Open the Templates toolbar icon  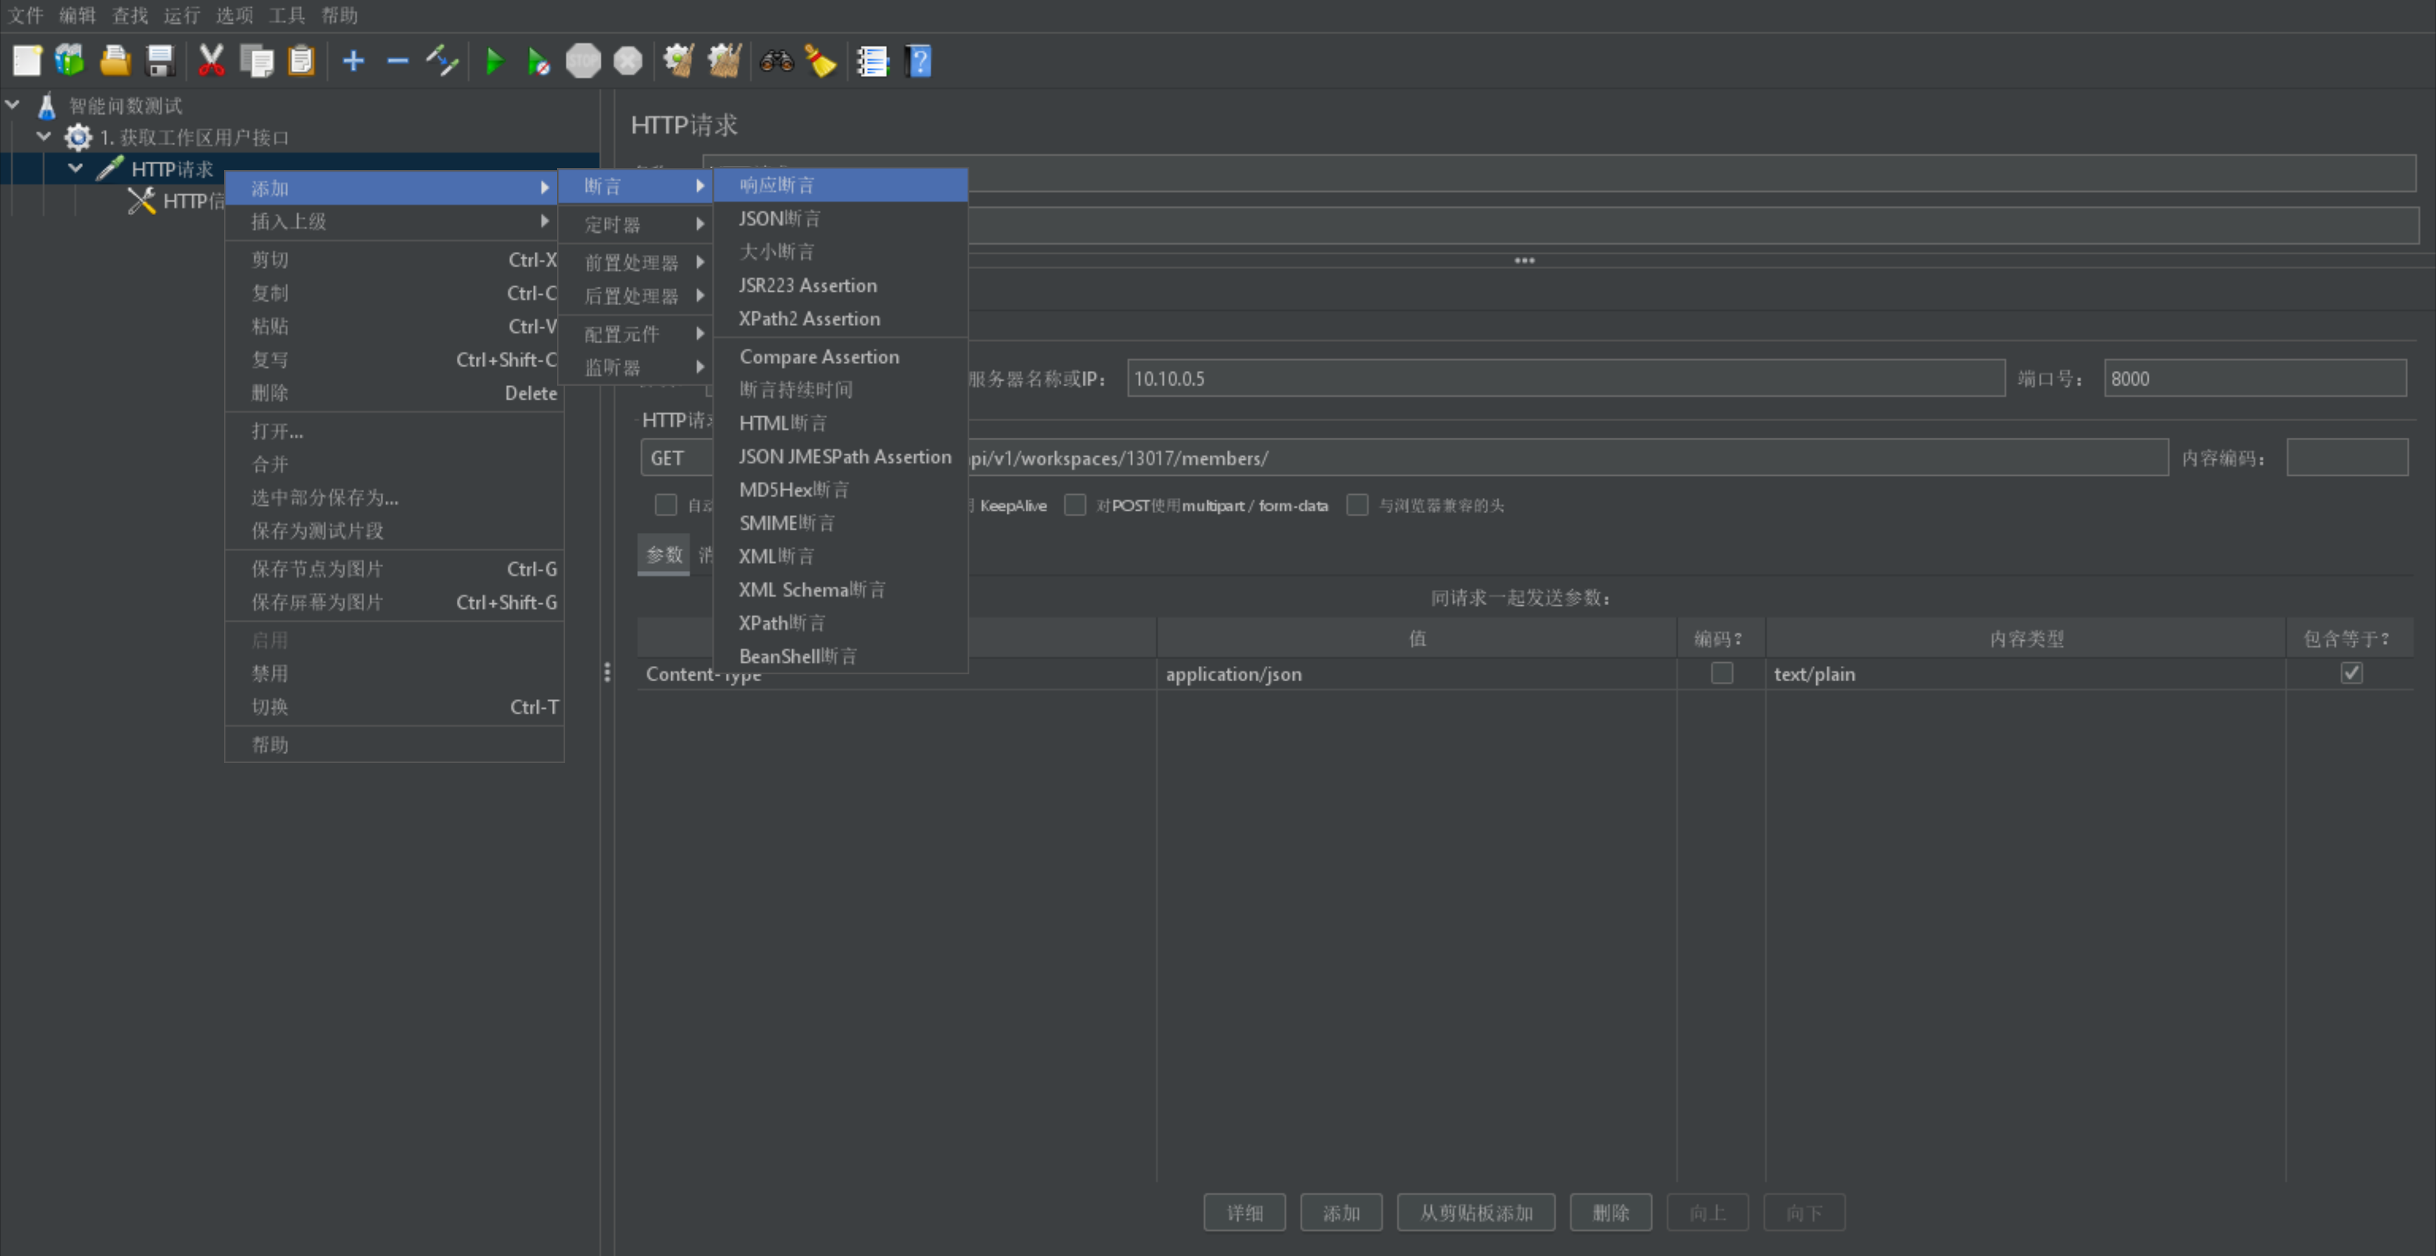[x=70, y=62]
